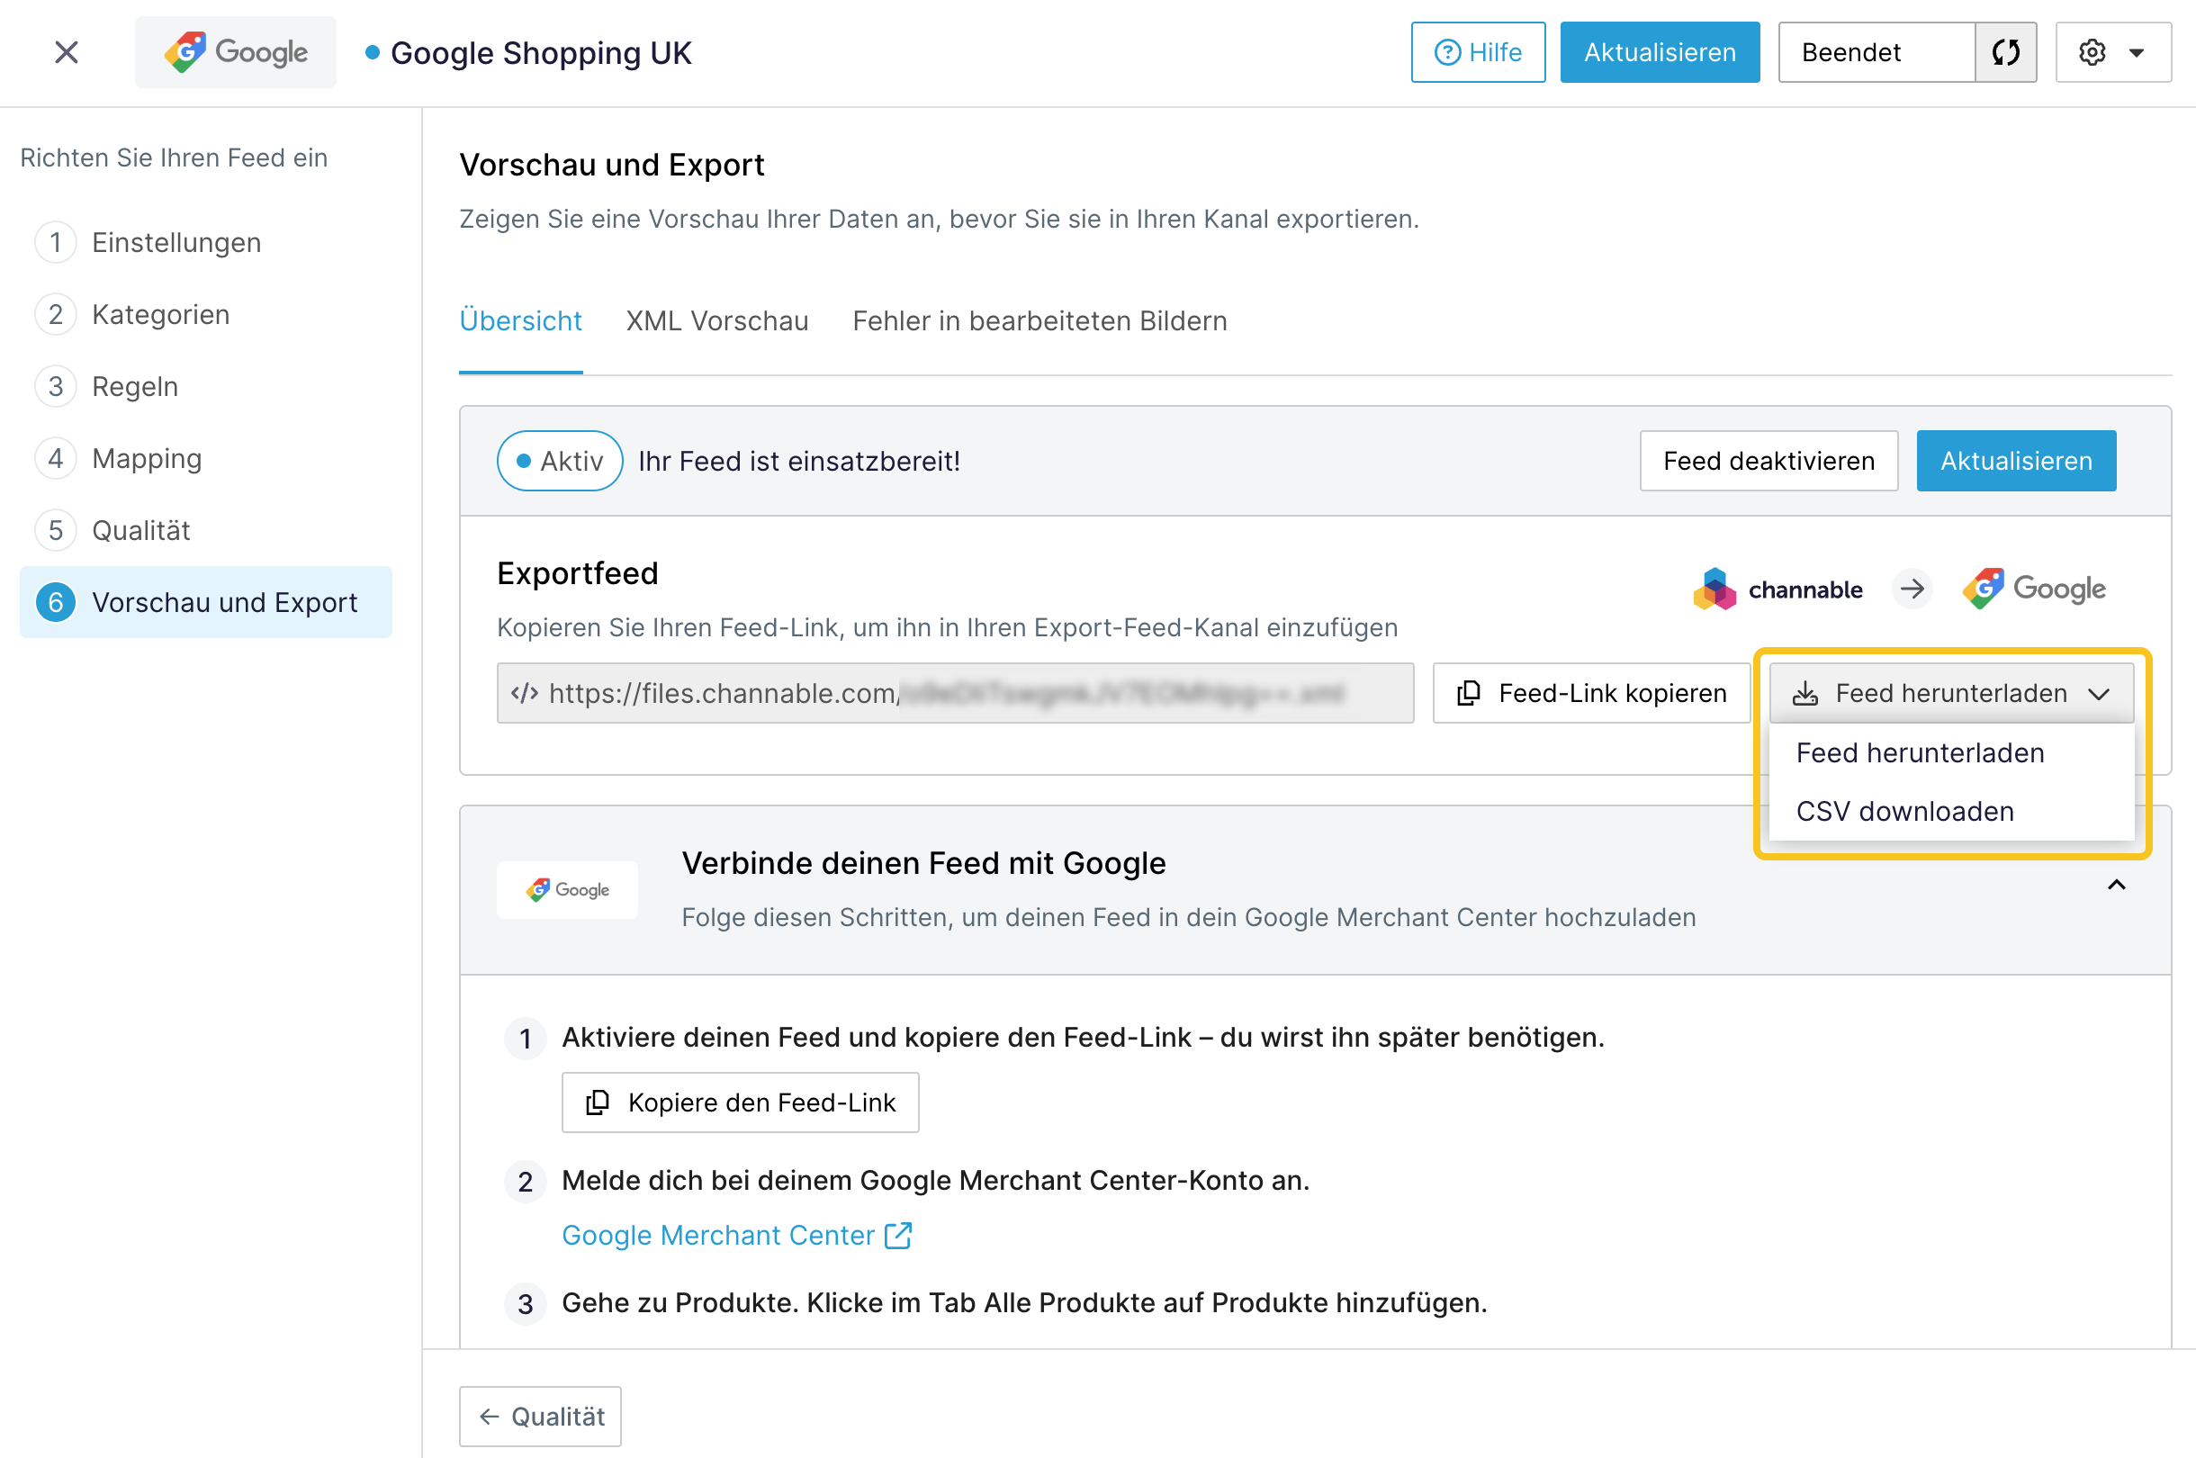
Task: Click the Google Shopping UK feed title
Action: coord(541,53)
